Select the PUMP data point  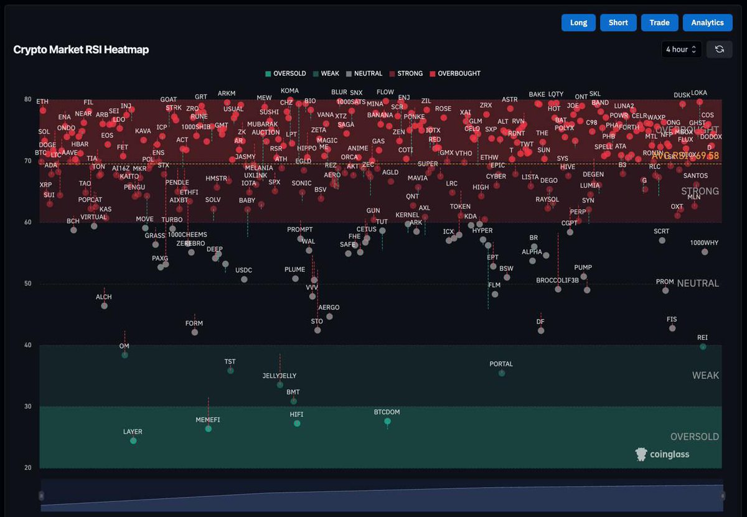[583, 276]
